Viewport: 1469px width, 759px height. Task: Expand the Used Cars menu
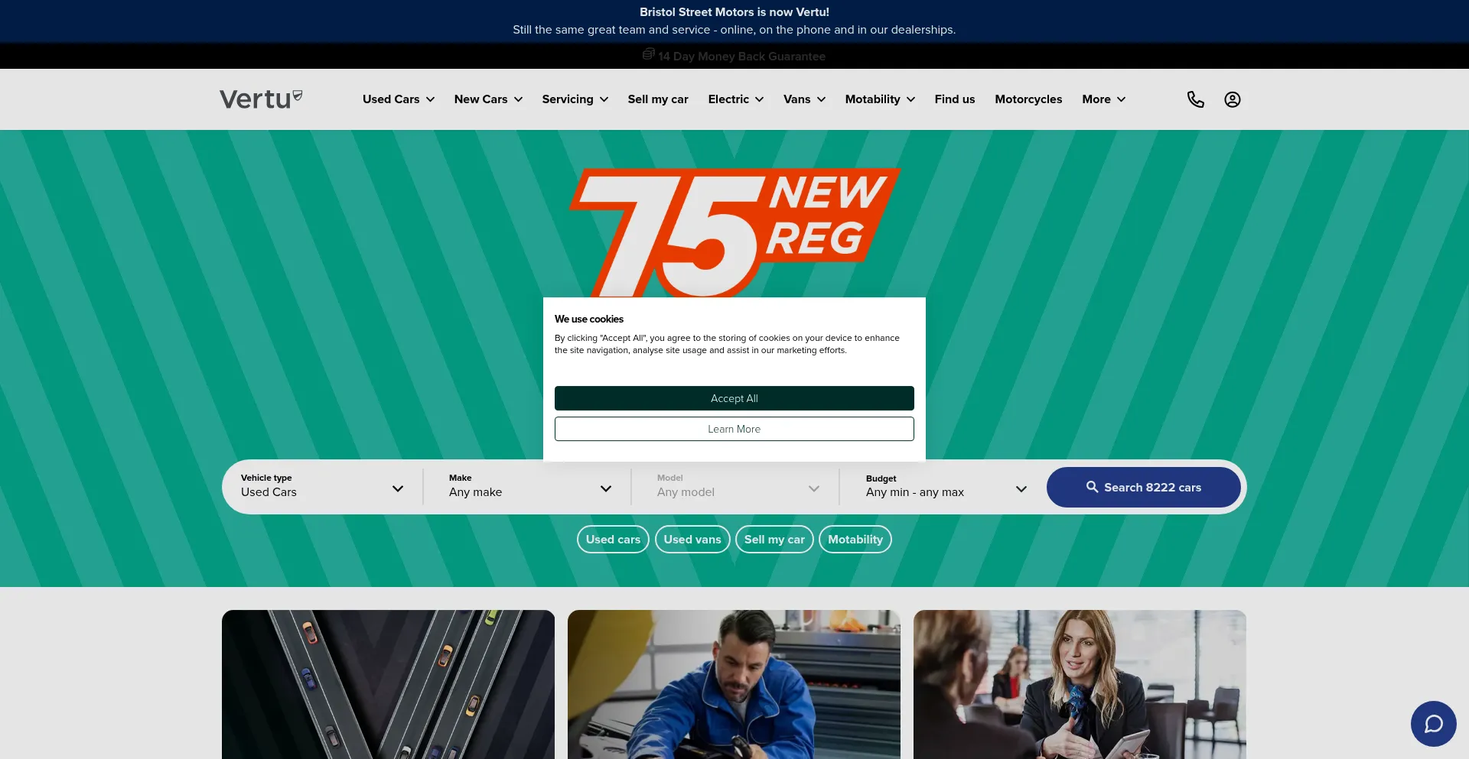pos(399,99)
